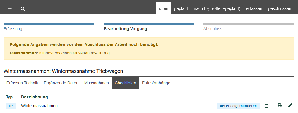298x113 pixels.
Task: Edit Wintermassnahmen checklist with pencil icon
Action: tap(290, 106)
